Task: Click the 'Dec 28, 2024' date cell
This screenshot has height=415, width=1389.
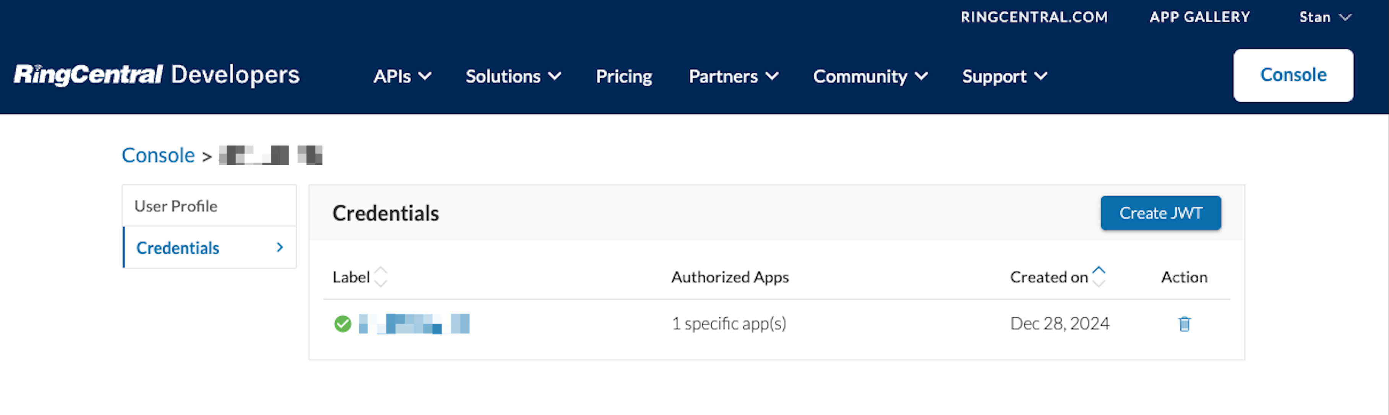Action: [1060, 323]
